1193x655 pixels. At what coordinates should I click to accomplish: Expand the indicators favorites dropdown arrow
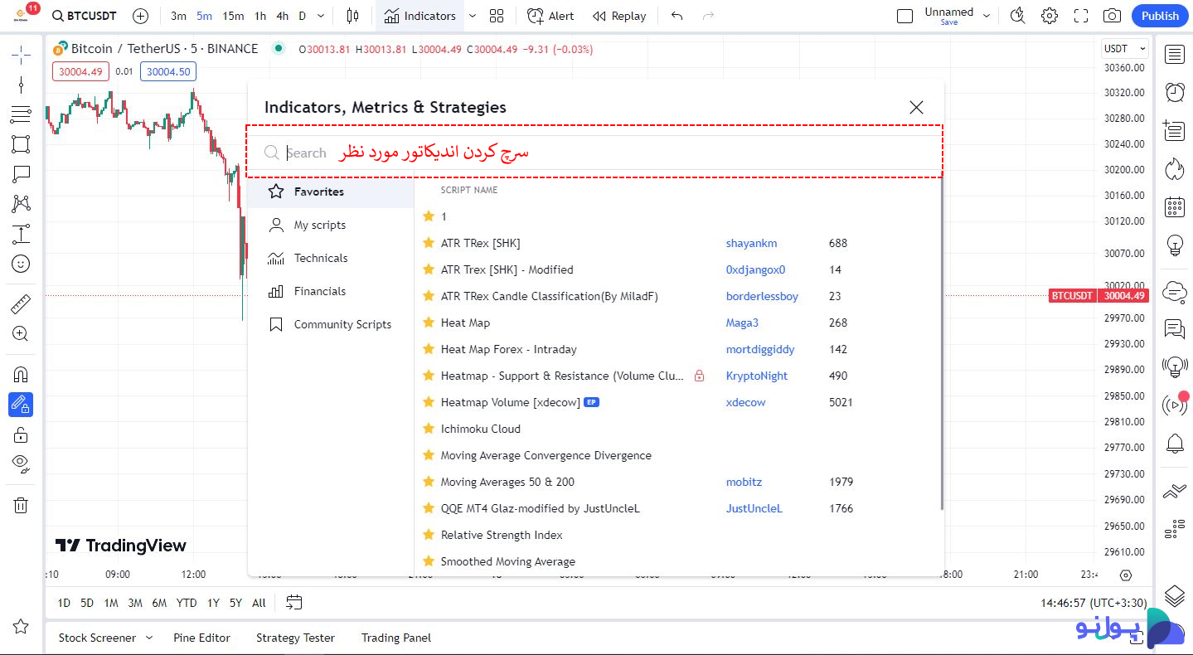coord(473,16)
